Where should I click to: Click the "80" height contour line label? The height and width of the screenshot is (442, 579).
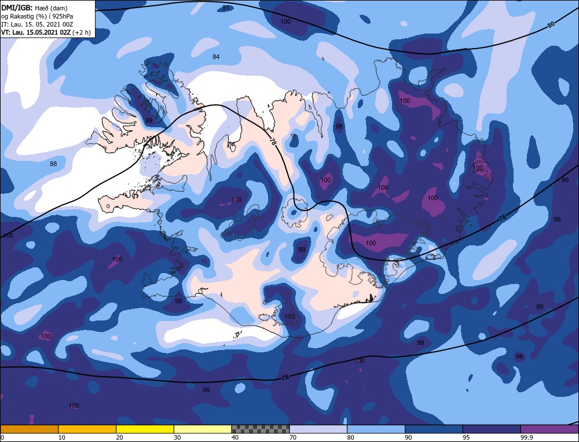tap(551, 25)
